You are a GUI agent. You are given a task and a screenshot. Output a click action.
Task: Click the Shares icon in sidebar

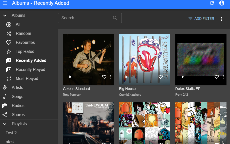tap(5, 115)
